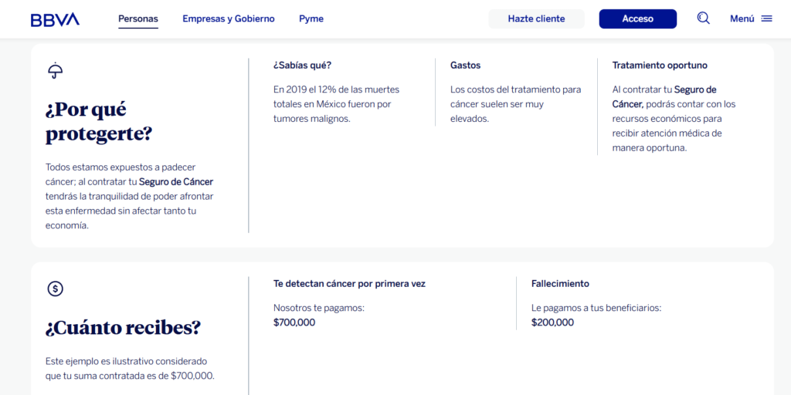Click the '¿Por qué protegerte?' heading
The image size is (791, 395).
(99, 121)
